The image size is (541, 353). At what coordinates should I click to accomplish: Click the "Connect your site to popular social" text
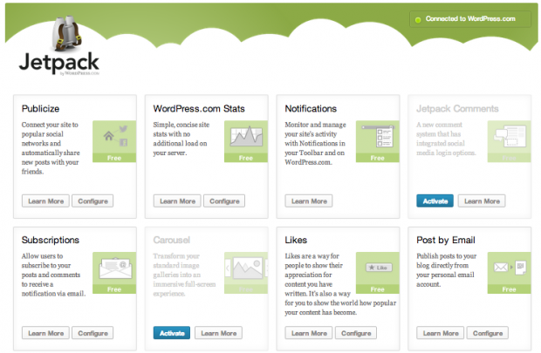point(51,148)
